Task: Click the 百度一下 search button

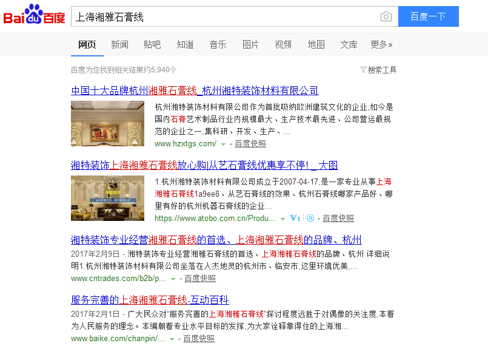Action: pyautogui.click(x=429, y=16)
